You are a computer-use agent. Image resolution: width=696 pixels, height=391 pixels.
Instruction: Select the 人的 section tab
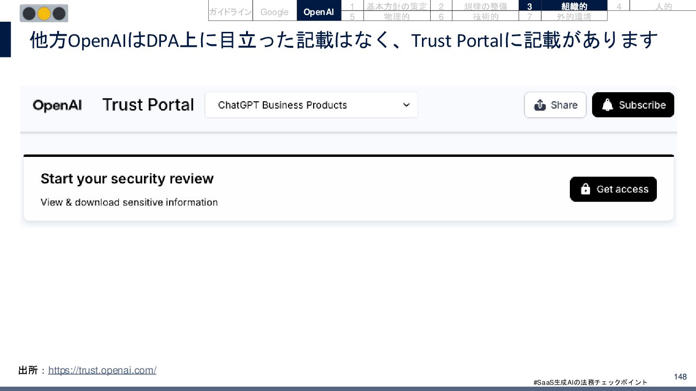tap(663, 6)
